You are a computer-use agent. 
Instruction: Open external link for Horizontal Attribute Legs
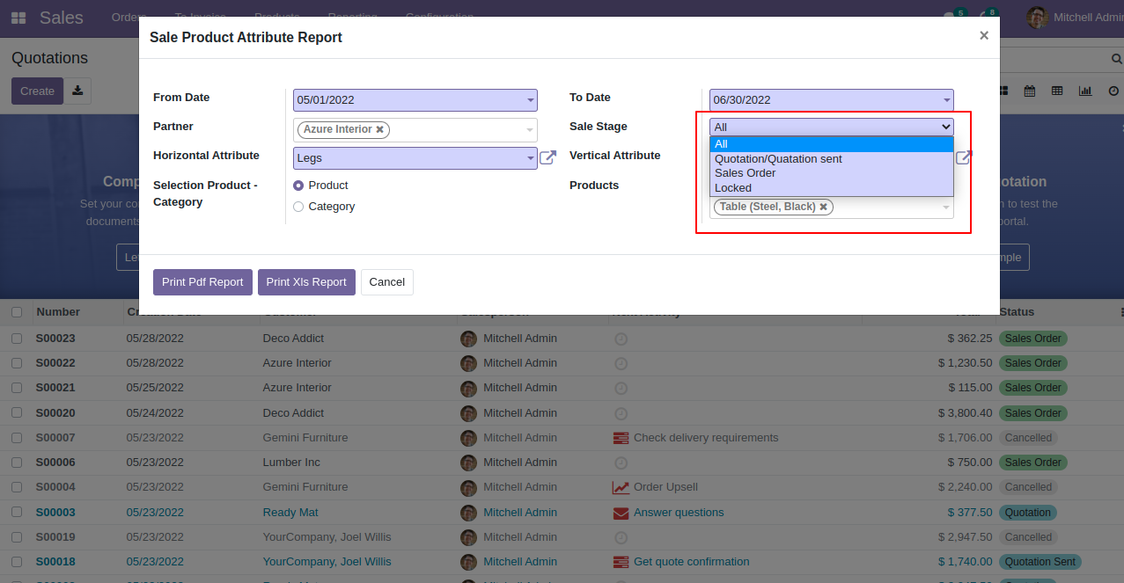pyautogui.click(x=547, y=157)
